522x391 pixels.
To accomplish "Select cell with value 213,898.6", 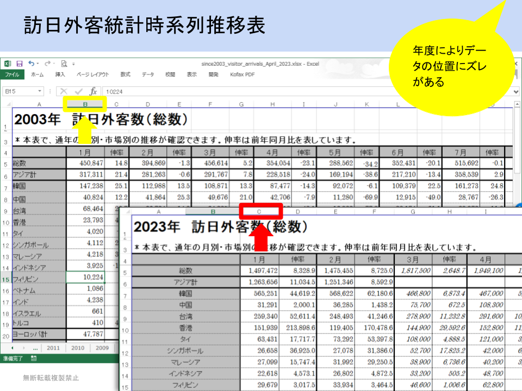I will (298, 328).
